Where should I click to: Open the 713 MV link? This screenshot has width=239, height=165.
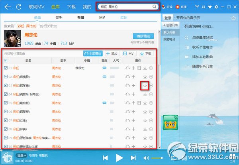point(67,43)
